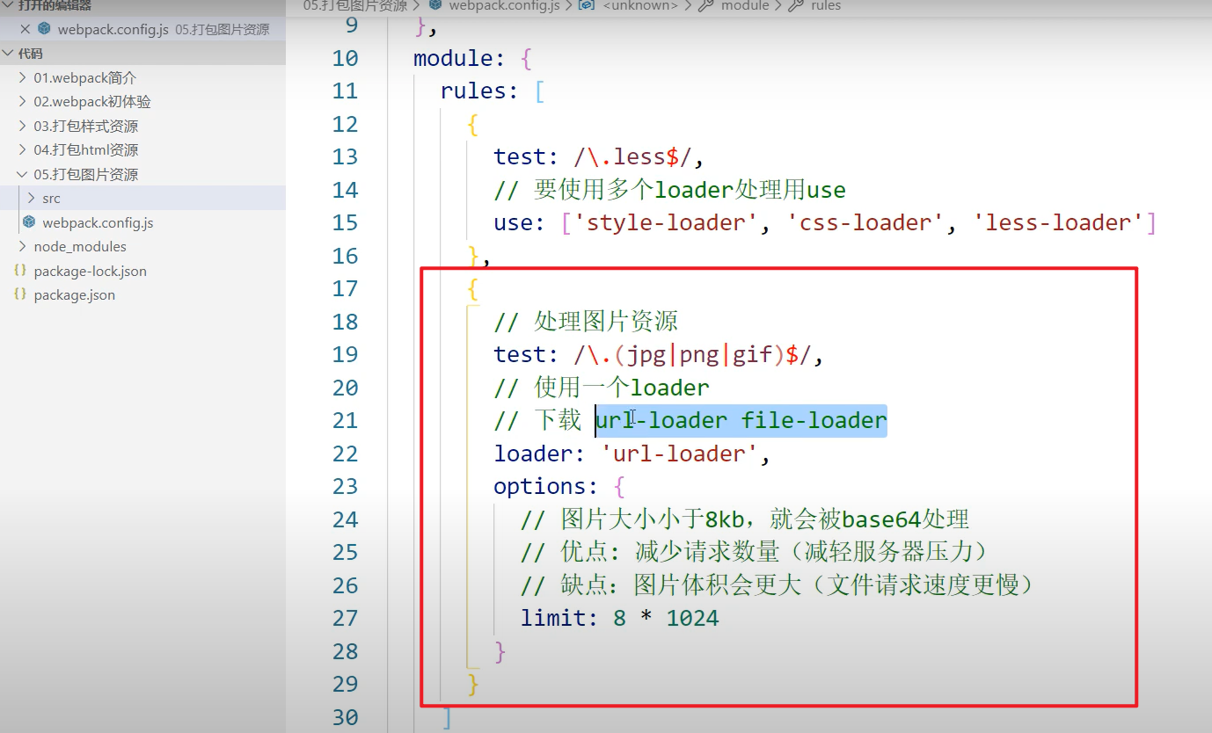Viewport: 1212px width, 733px height.
Task: Click the 'url-loader' string on line 22
Action: [679, 454]
